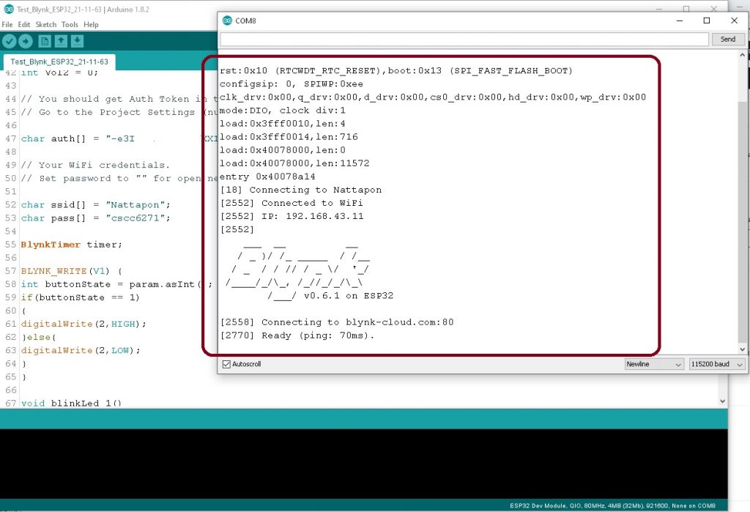Viewport: 750px width, 512px height.
Task: Select the Test_Blynk_ESP32_21-11-63 sketch tab
Action: [59, 62]
